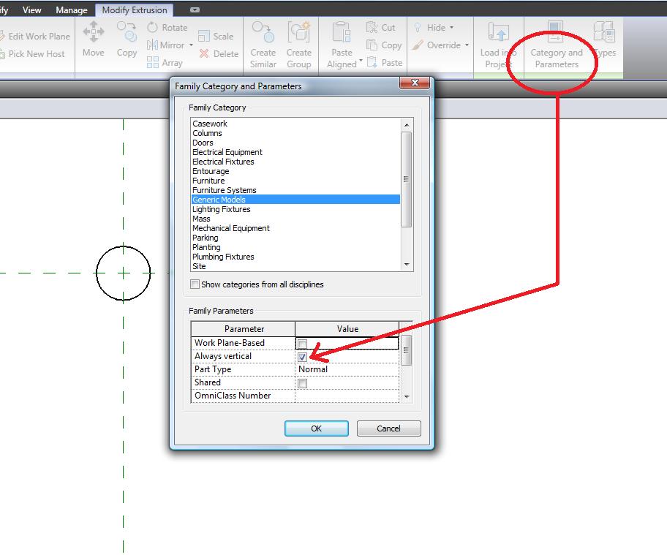Image resolution: width=667 pixels, height=555 pixels.
Task: Select Entourage category
Action: point(295,171)
